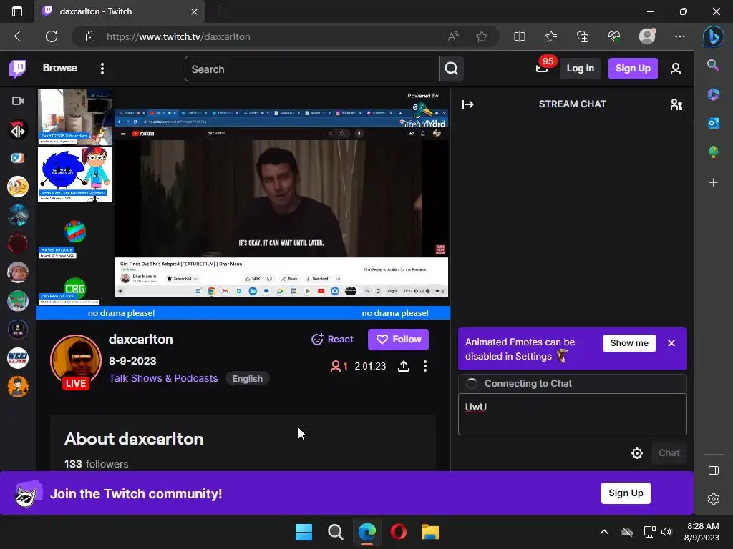
Task: Open the Bing Copilot sidebar button
Action: pos(714,36)
